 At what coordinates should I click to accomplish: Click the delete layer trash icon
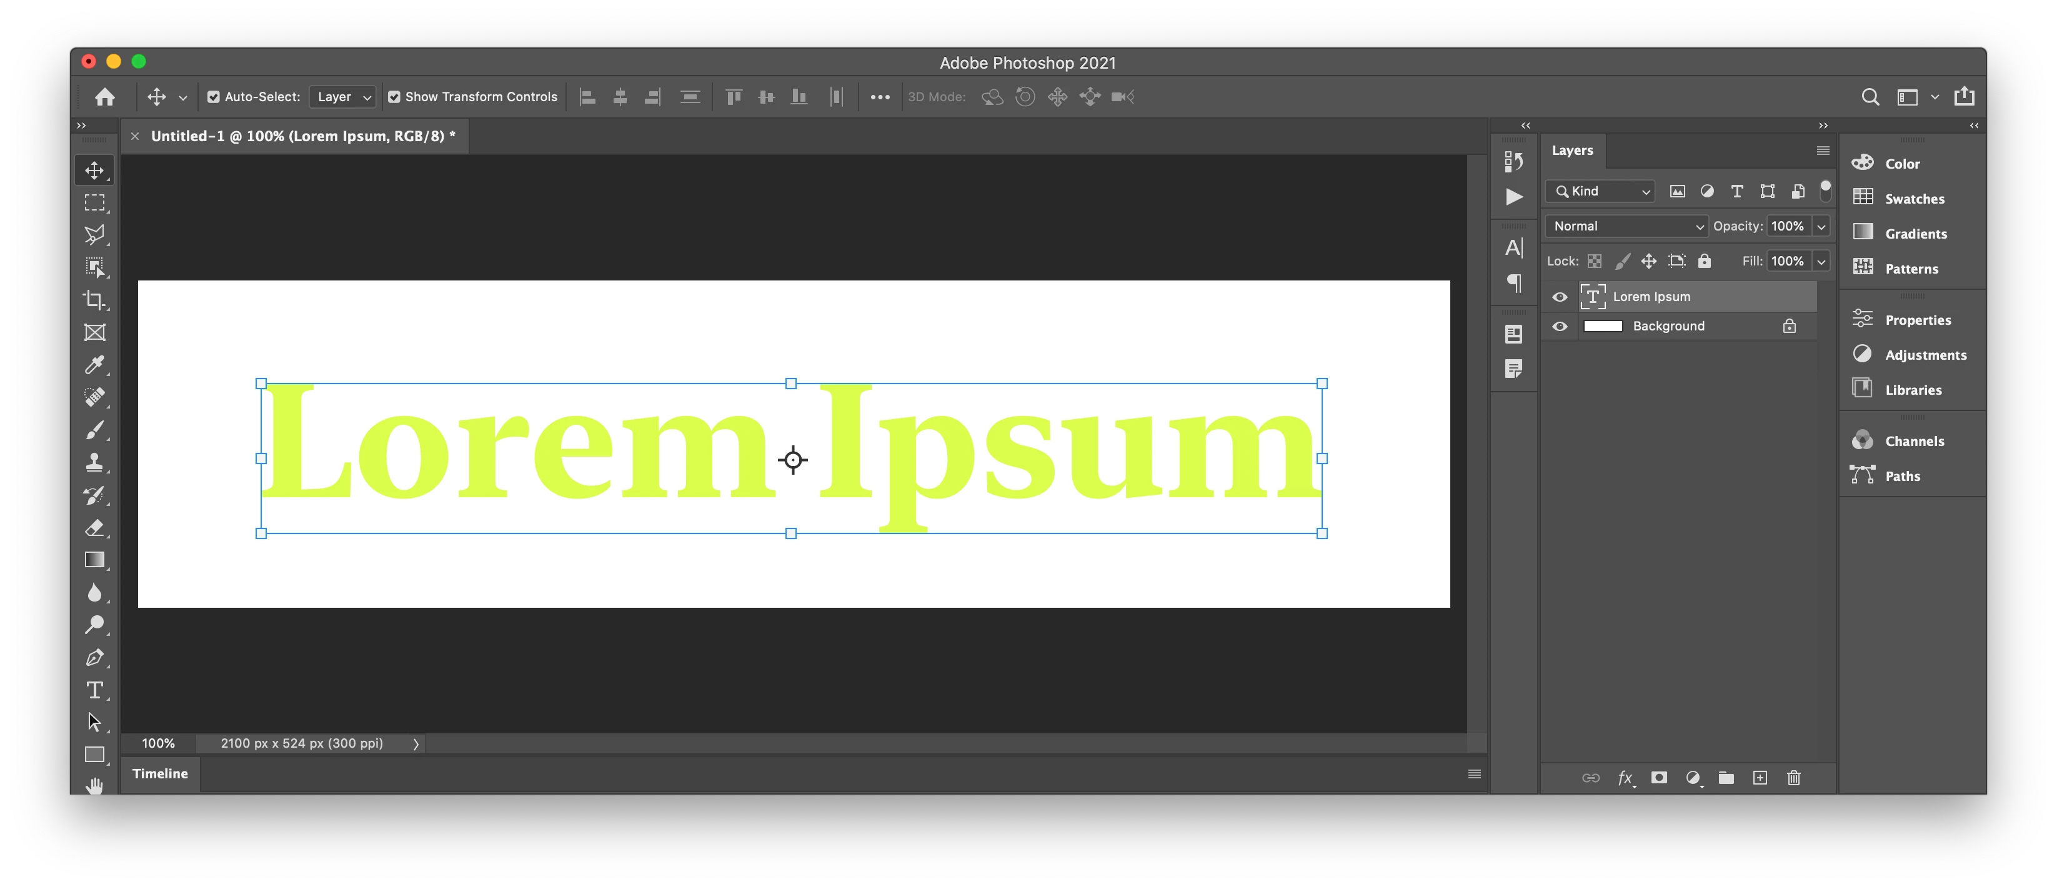click(x=1793, y=778)
